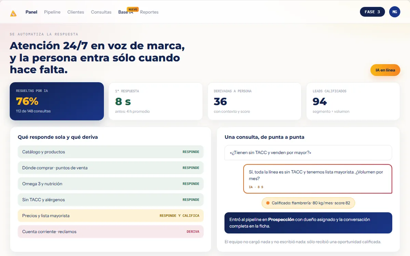Click the DERIVA status label

pos(193,232)
